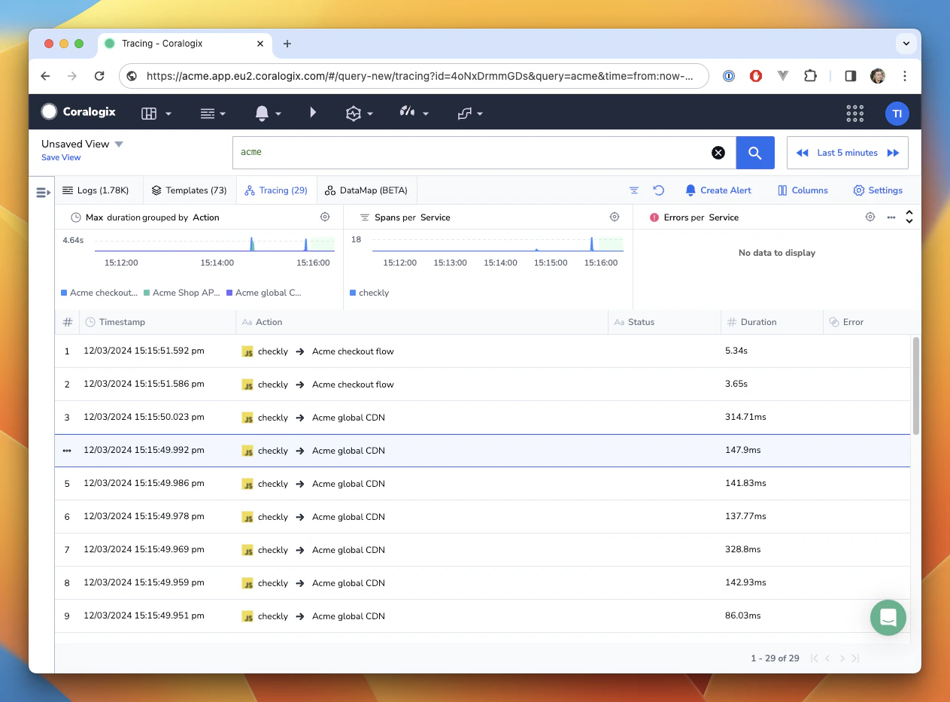The image size is (950, 702).
Task: Click the results table vertical scrollbar
Action: coord(915,385)
